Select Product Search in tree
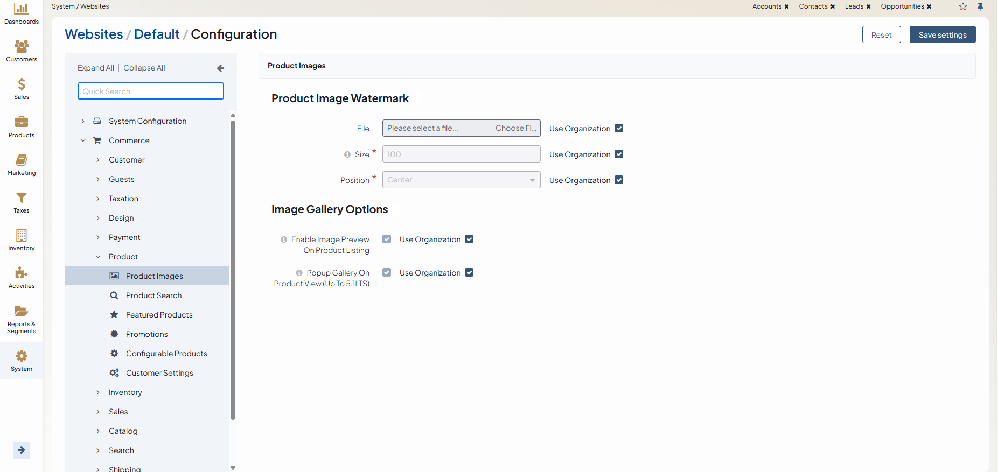Screen dimensions: 998x472 point(153,295)
